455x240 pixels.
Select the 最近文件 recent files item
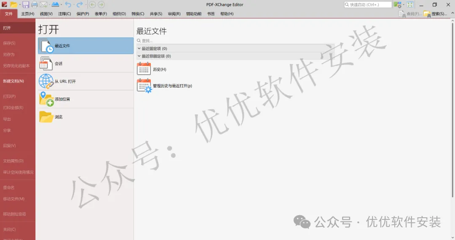(86, 45)
